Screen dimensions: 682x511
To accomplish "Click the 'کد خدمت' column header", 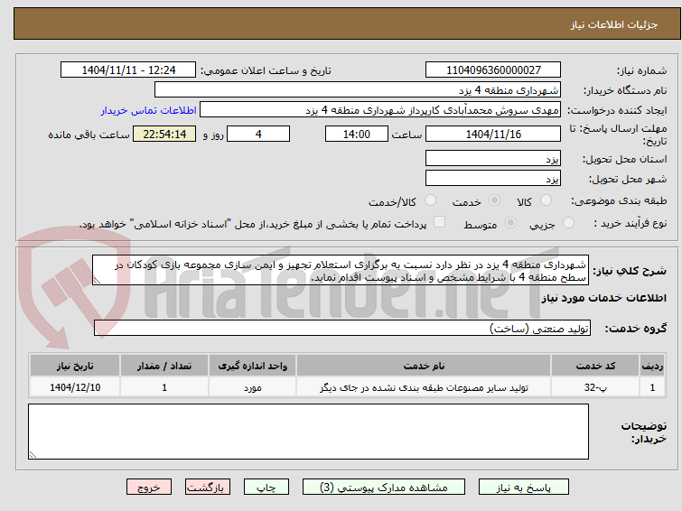I will (x=595, y=366).
